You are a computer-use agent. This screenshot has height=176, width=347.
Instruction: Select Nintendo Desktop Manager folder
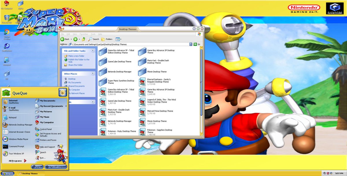pyautogui.click(x=115, y=72)
